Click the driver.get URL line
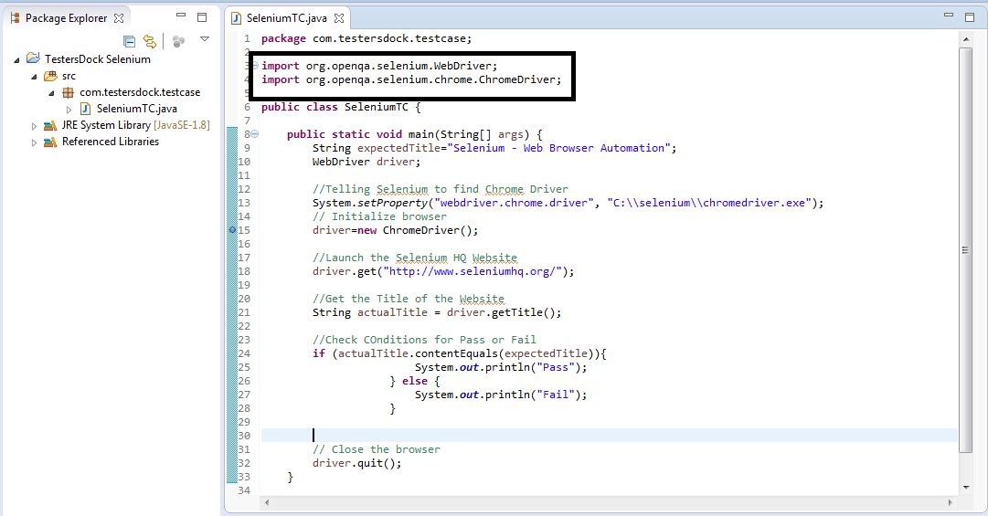This screenshot has width=988, height=516. pos(443,271)
